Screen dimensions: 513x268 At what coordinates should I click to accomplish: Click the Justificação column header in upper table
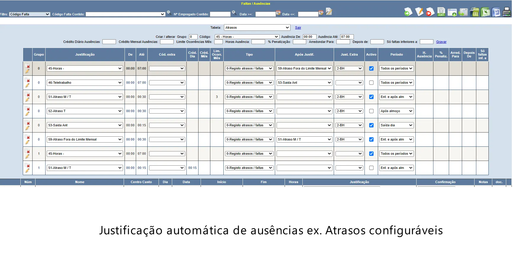(x=85, y=54)
